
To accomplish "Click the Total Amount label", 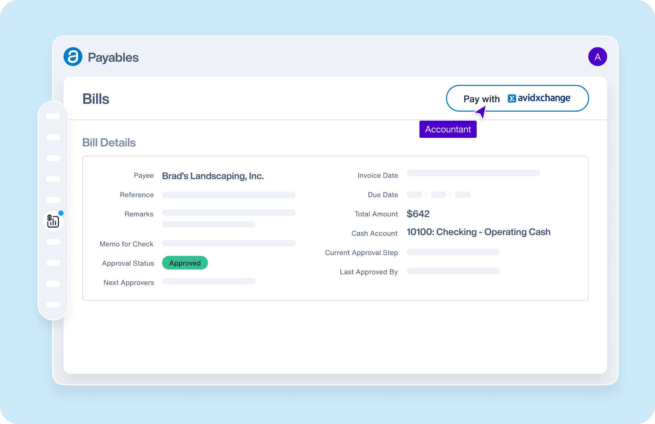I will click(376, 214).
